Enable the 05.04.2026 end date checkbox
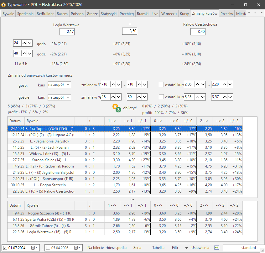The image size is (265, 253). (48, 248)
